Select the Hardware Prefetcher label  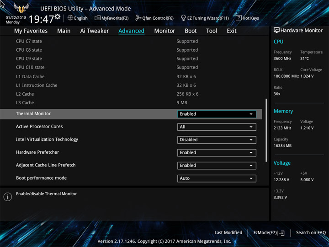37,152
